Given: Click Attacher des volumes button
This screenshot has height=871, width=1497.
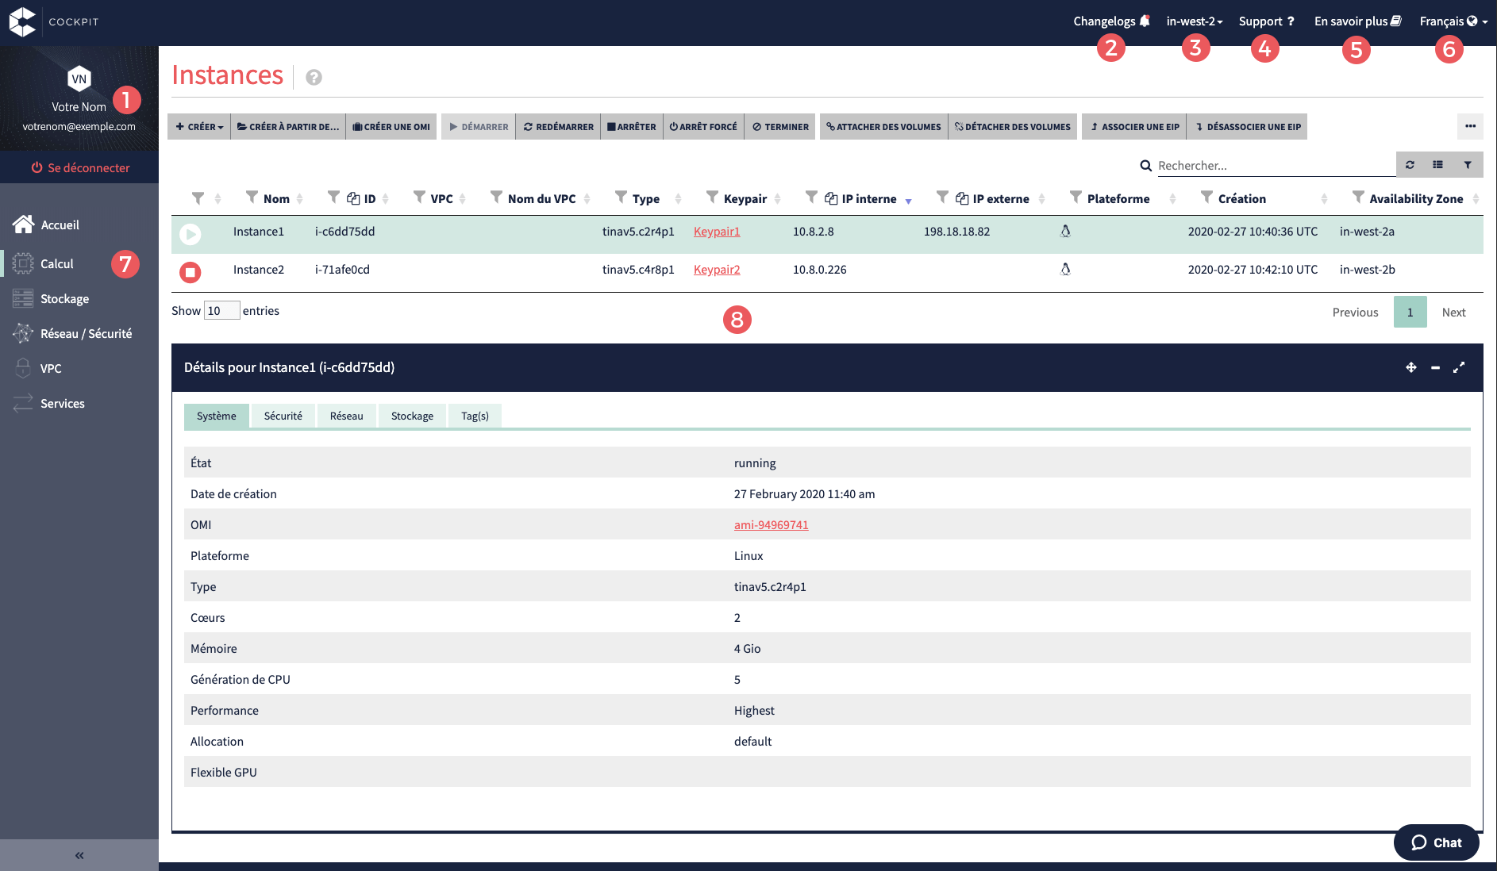Looking at the screenshot, I should point(883,126).
